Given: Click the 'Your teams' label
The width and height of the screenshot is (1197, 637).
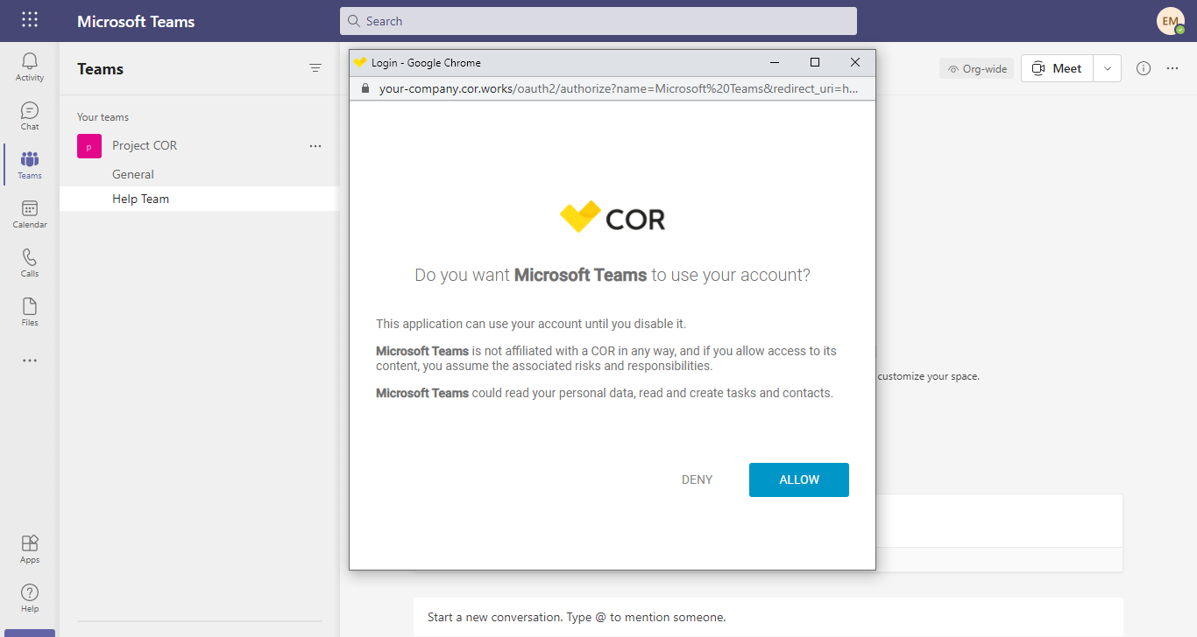Looking at the screenshot, I should pos(103,117).
